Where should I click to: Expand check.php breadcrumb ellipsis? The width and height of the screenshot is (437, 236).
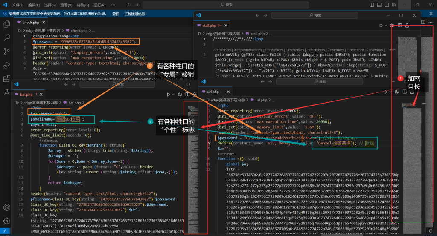[93, 31]
